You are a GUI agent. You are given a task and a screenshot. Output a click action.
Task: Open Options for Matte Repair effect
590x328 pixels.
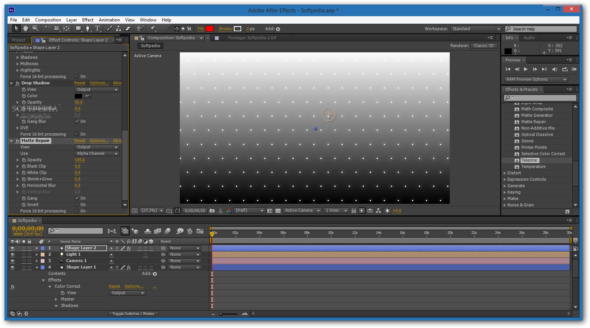click(99, 141)
